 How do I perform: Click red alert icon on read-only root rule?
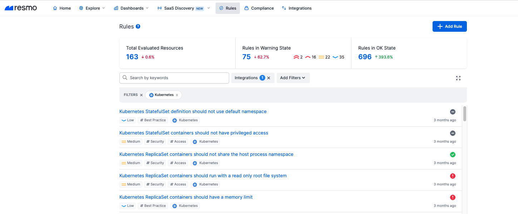(453, 176)
